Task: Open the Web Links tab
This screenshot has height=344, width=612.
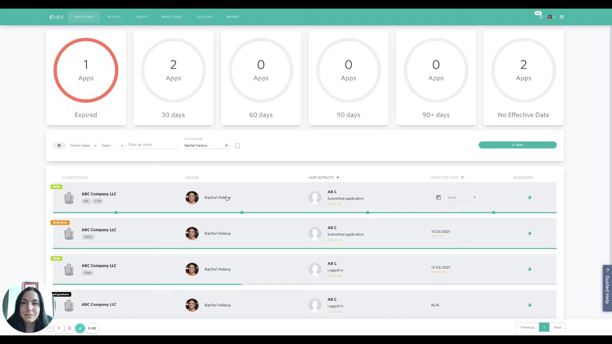Action: pyautogui.click(x=204, y=17)
